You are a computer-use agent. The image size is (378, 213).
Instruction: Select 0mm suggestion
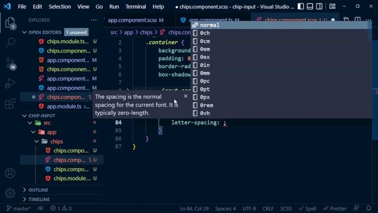(279, 73)
